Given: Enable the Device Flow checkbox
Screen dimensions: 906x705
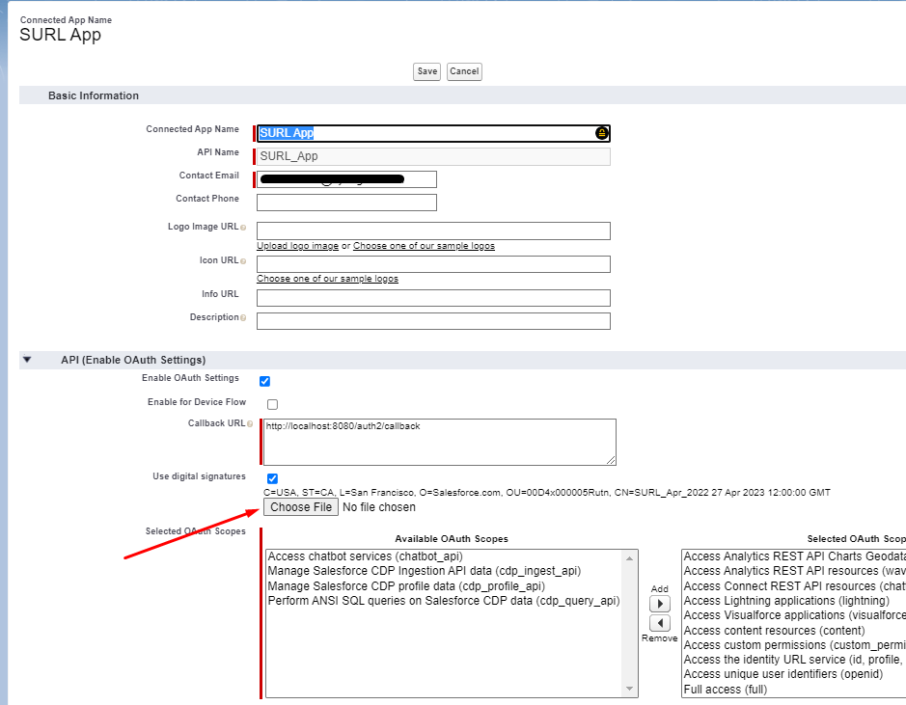Looking at the screenshot, I should 272,404.
